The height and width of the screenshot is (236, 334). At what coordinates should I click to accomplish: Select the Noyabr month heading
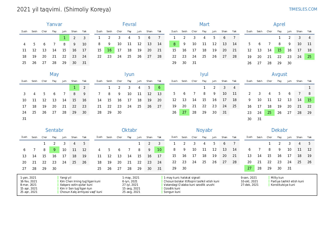(204, 130)
